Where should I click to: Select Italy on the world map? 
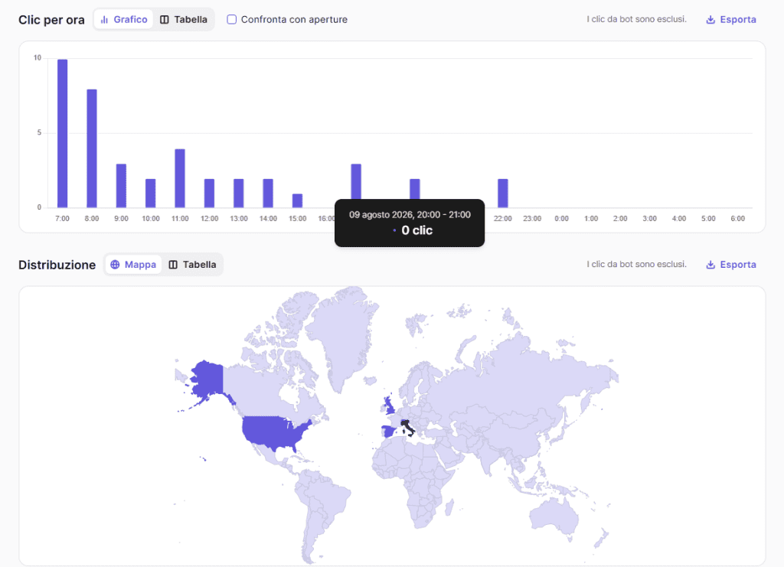tap(407, 428)
